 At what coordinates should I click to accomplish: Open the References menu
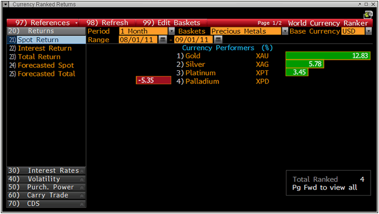[43, 23]
